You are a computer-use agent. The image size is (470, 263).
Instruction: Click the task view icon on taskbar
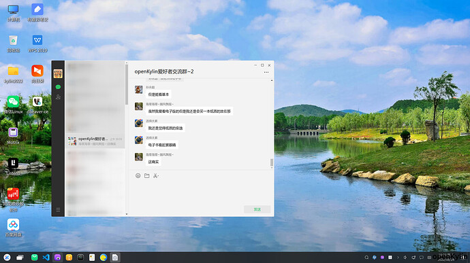tap(20, 258)
